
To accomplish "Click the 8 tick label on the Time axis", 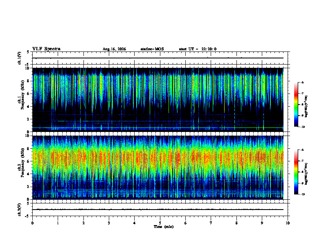I will pyautogui.click(x=236, y=223).
